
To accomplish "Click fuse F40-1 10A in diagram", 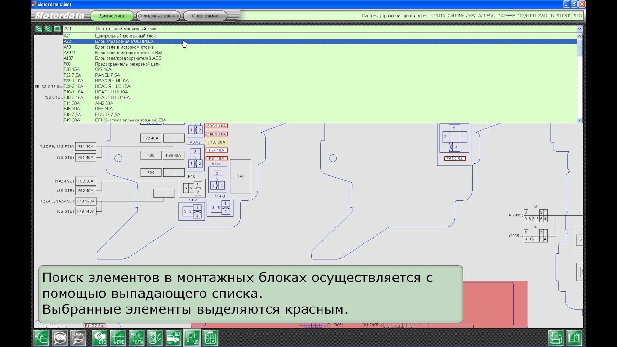I will tap(216, 134).
